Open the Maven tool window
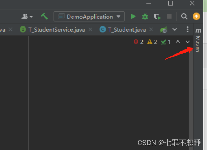 click(198, 40)
